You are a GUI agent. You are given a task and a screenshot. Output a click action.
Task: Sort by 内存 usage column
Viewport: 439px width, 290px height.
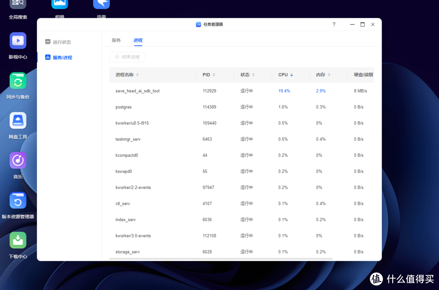tap(323, 75)
